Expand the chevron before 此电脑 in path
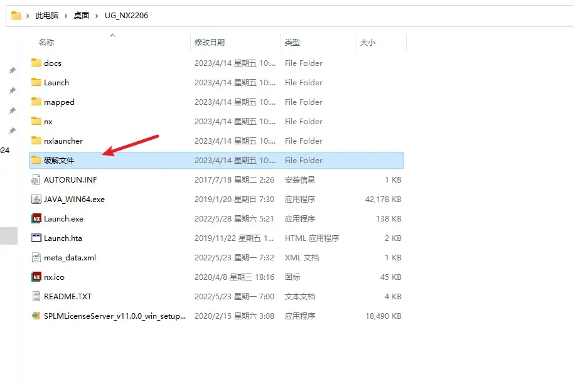 (x=28, y=16)
